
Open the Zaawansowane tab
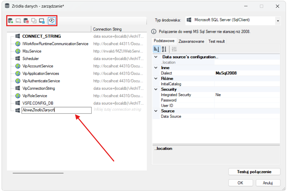point(191,41)
